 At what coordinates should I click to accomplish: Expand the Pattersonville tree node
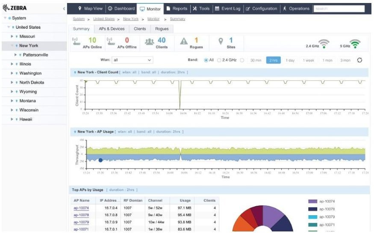(x=15, y=55)
